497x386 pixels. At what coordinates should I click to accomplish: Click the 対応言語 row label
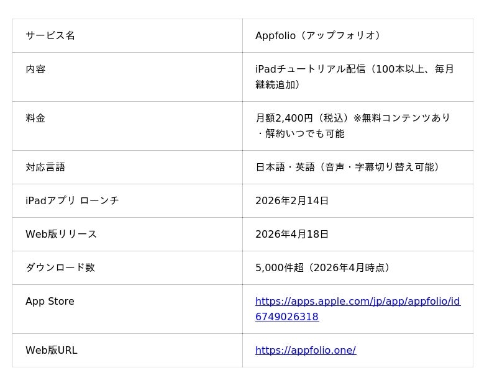click(45, 168)
